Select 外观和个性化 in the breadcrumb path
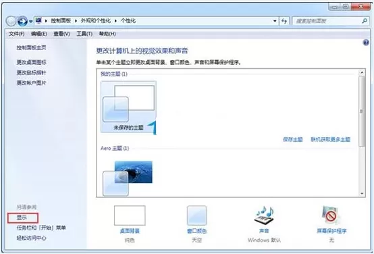Viewport: 374px width, 254px height. pyautogui.click(x=96, y=21)
